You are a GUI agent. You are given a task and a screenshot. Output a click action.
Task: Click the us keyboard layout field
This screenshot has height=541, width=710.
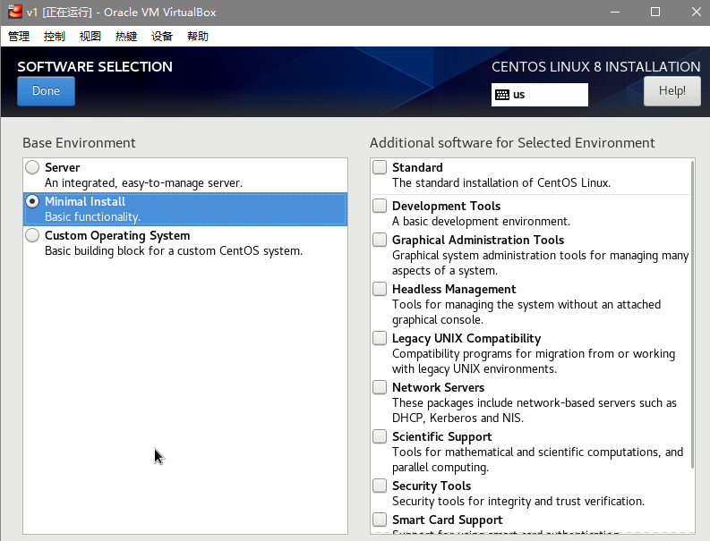(x=540, y=95)
